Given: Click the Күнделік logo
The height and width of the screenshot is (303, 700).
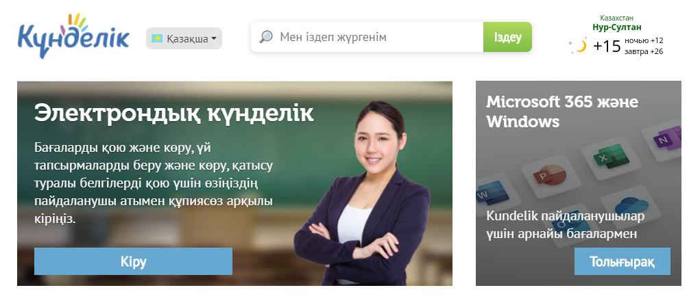Looking at the screenshot, I should [x=73, y=36].
